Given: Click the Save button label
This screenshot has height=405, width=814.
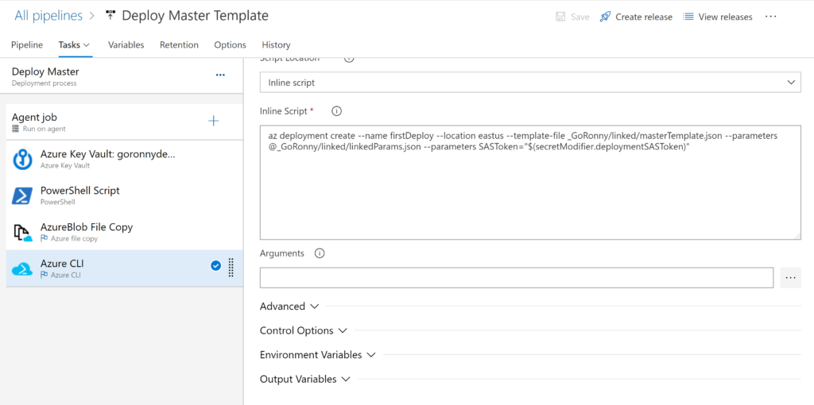Looking at the screenshot, I should tap(579, 17).
